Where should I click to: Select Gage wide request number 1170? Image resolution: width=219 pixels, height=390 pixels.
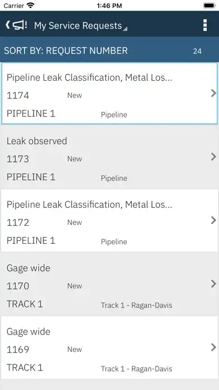click(18, 286)
